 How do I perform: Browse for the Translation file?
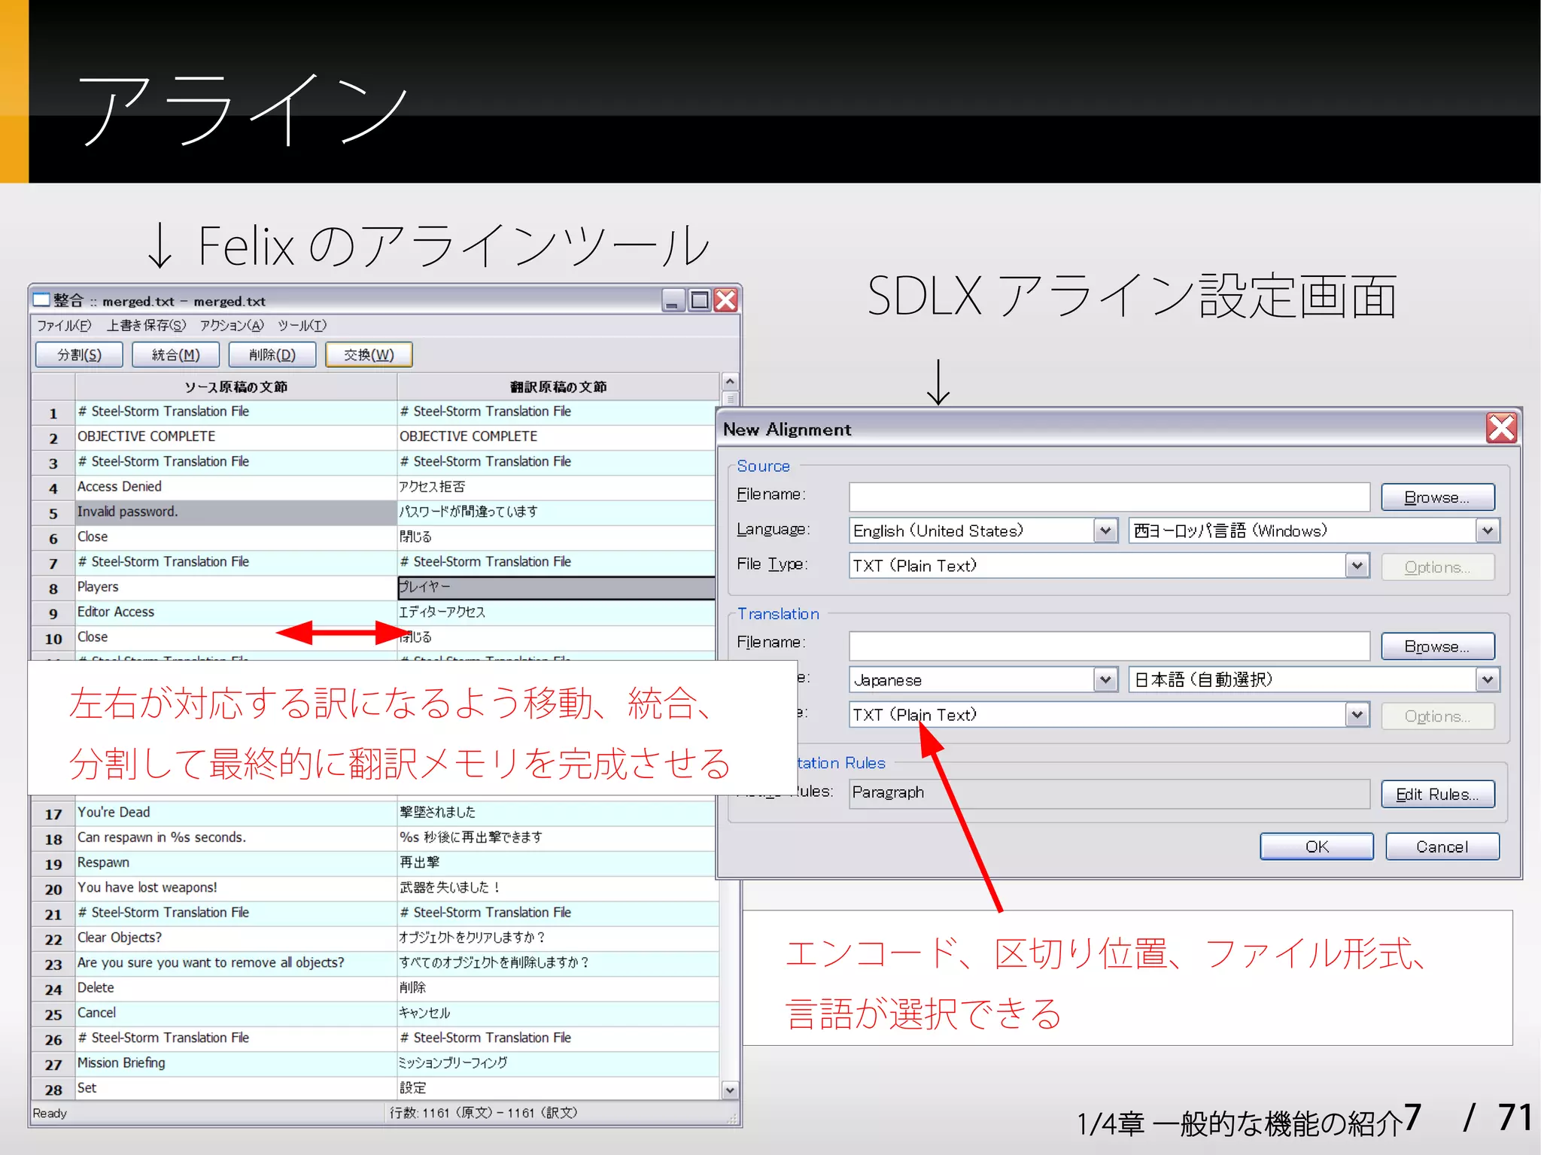coord(1437,646)
